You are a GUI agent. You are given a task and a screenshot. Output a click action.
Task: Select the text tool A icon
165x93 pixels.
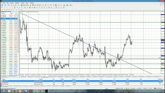click(x=20, y=7)
